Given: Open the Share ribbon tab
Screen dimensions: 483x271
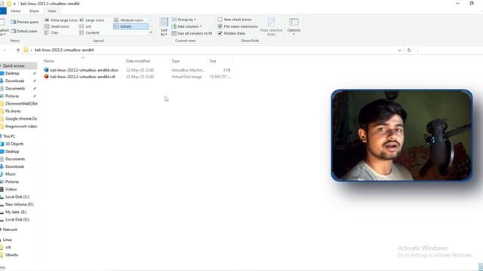Looking at the screenshot, I should 34,11.
